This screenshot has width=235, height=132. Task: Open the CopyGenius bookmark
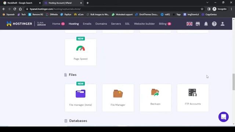(x=209, y=15)
